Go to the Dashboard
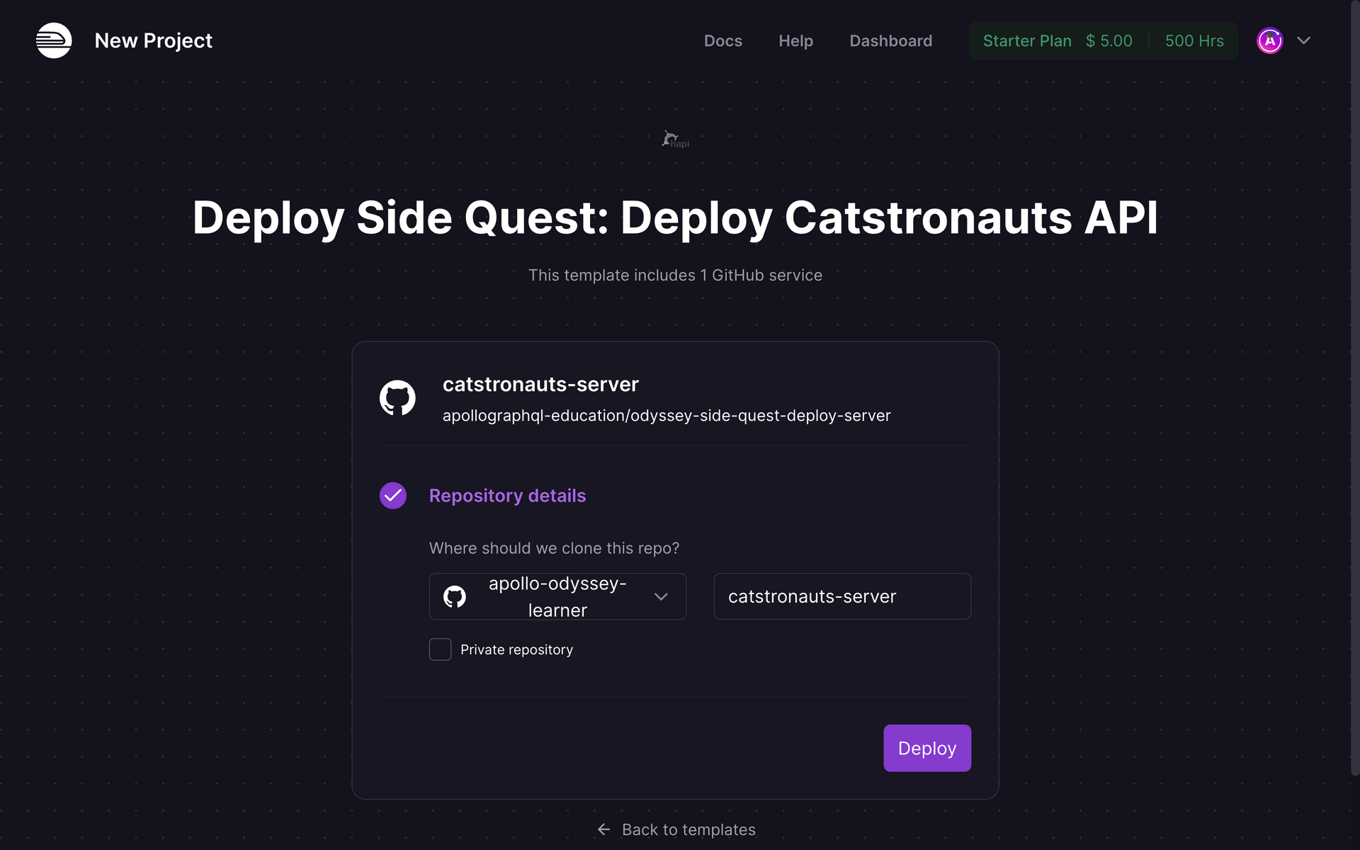The height and width of the screenshot is (850, 1360). coord(890,41)
